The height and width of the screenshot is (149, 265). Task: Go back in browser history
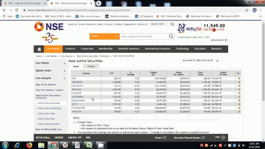4,10
